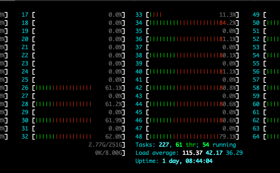Click the CPU number label 17
Image resolution: width=280 pixels, height=173 pixels.
[x=25, y=15]
